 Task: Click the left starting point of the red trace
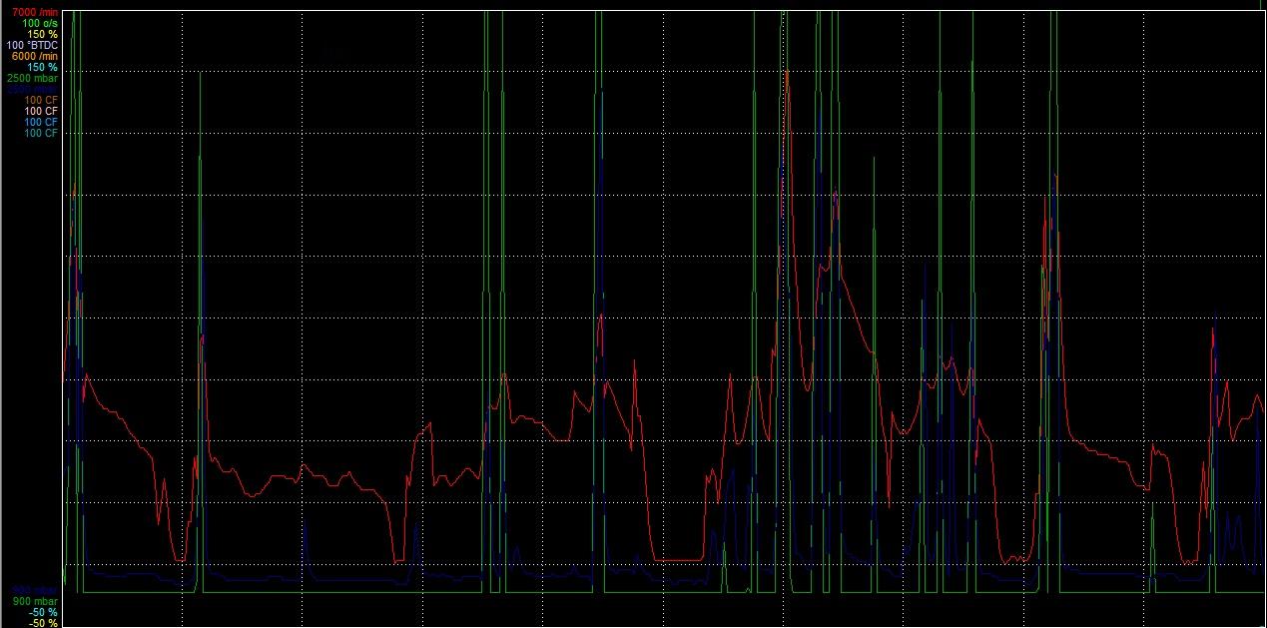[x=64, y=379]
